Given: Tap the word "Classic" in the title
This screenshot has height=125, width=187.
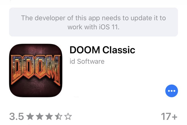Looking at the screenshot, I should point(119,50).
